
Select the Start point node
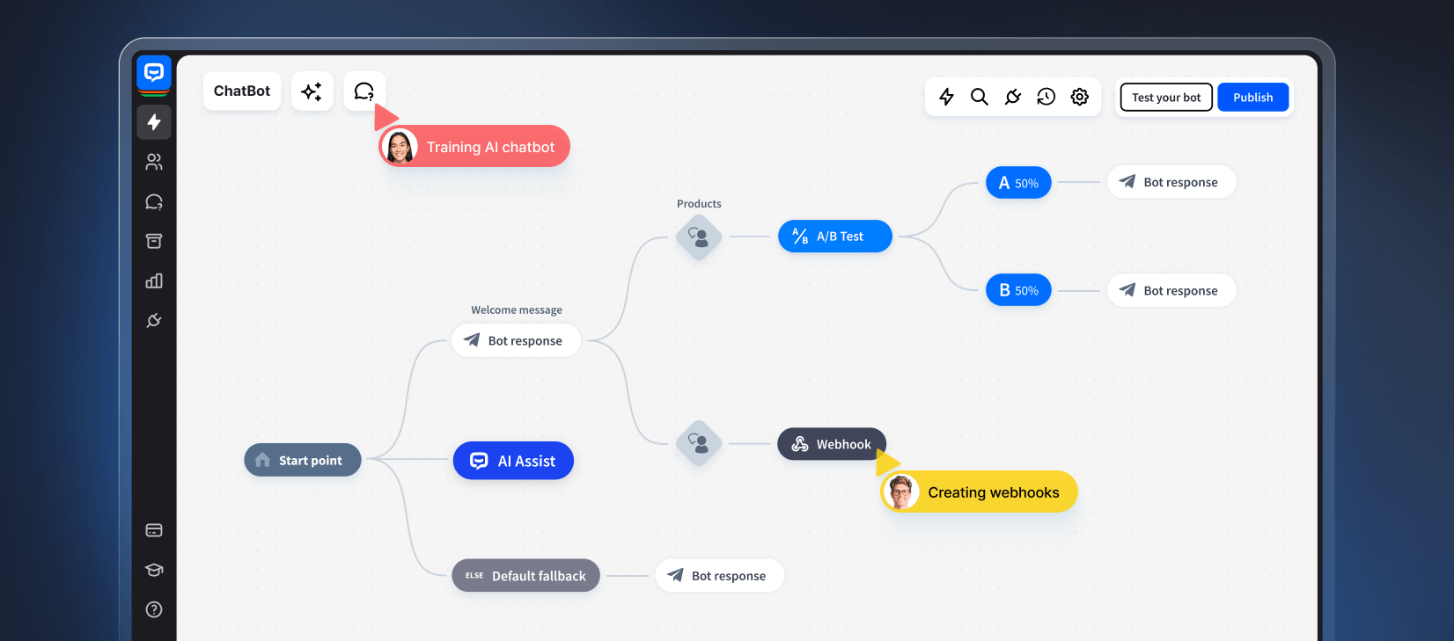click(302, 460)
